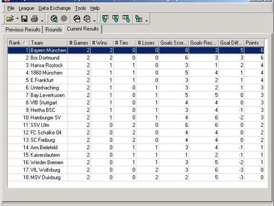Click the soccer ball icon with blue arrow
This screenshot has width=274, height=206.
[x=54, y=19]
